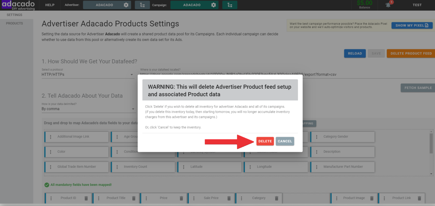The width and height of the screenshot is (435, 206).
Task: Click the $5.00 Balance amount
Action: (x=365, y=3)
